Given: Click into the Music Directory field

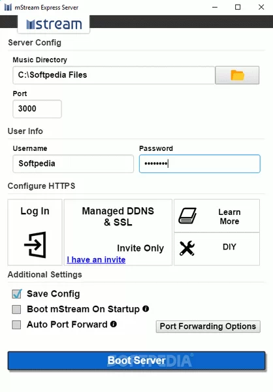Looking at the screenshot, I should 114,75.
